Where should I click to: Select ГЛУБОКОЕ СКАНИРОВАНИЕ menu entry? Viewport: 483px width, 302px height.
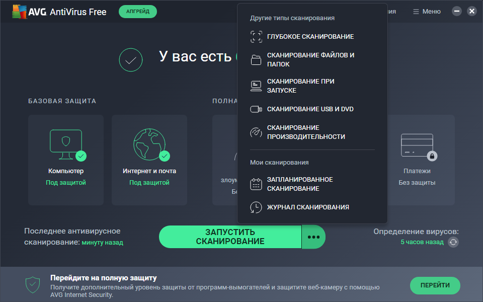click(x=310, y=37)
